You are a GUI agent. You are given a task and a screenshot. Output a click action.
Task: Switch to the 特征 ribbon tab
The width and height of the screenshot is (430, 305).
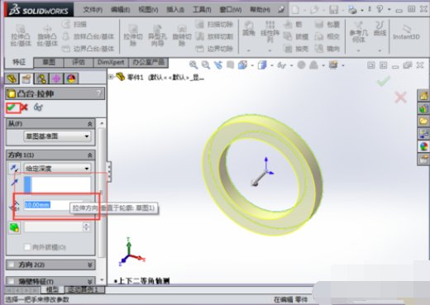coord(19,62)
